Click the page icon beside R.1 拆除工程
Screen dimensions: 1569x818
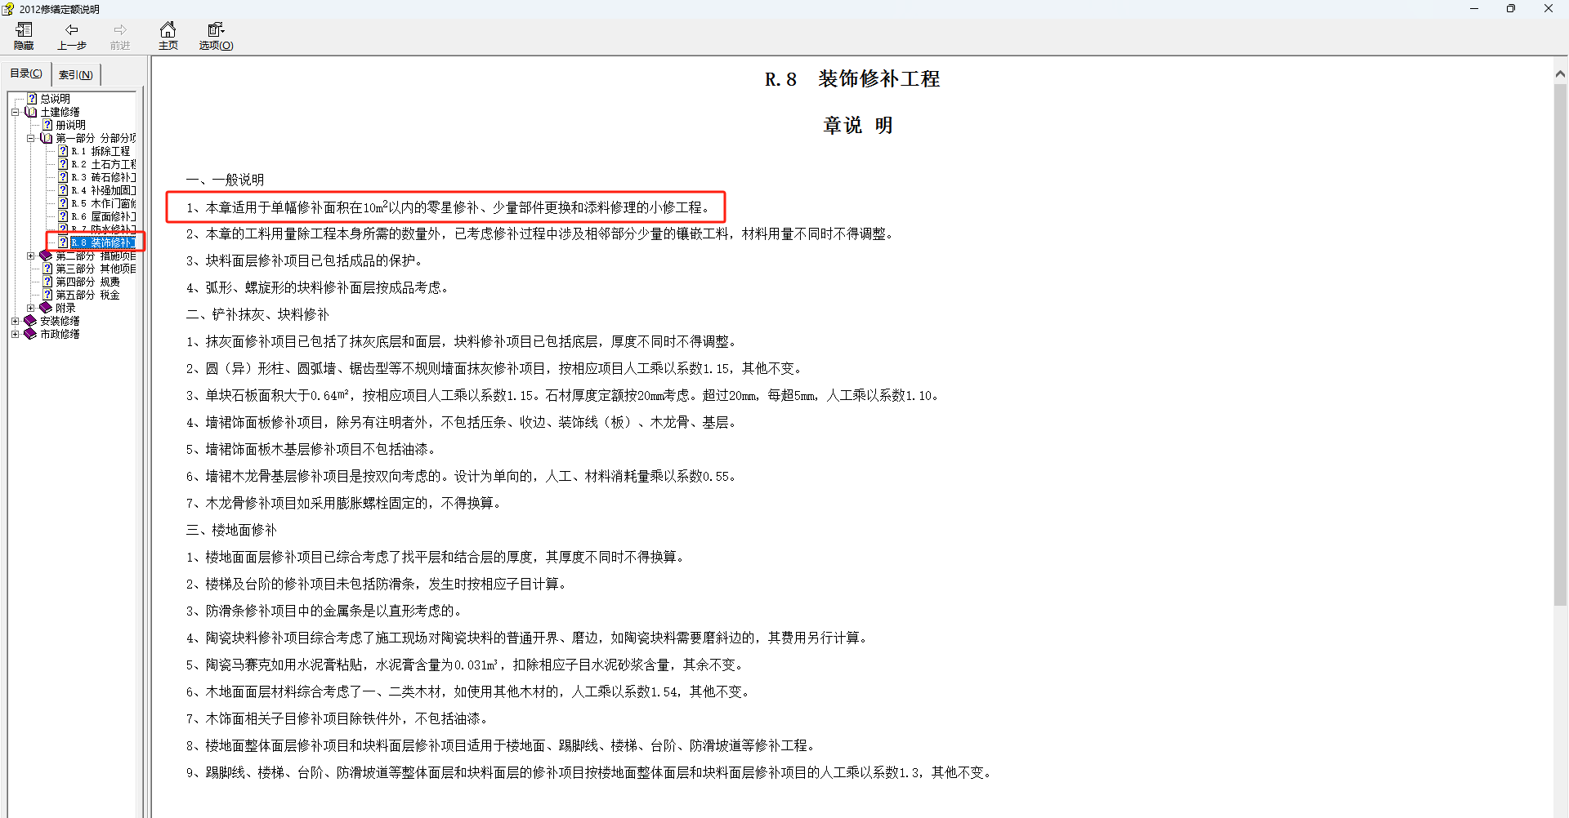coord(63,151)
